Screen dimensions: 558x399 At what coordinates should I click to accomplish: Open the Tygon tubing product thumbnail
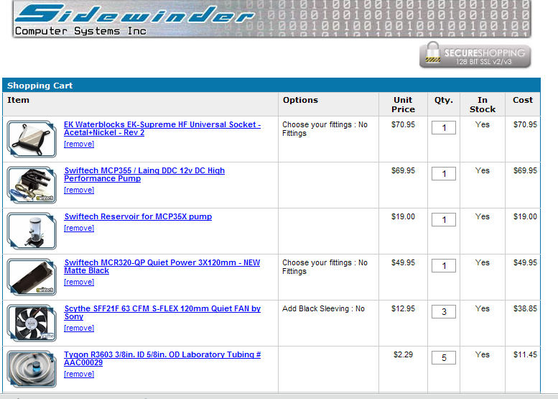click(32, 369)
